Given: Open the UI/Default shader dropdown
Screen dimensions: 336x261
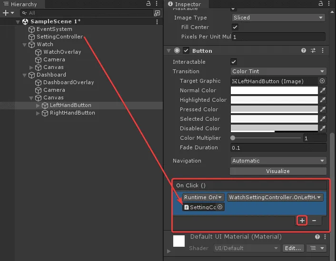Looking at the screenshot, I should click(x=247, y=248).
